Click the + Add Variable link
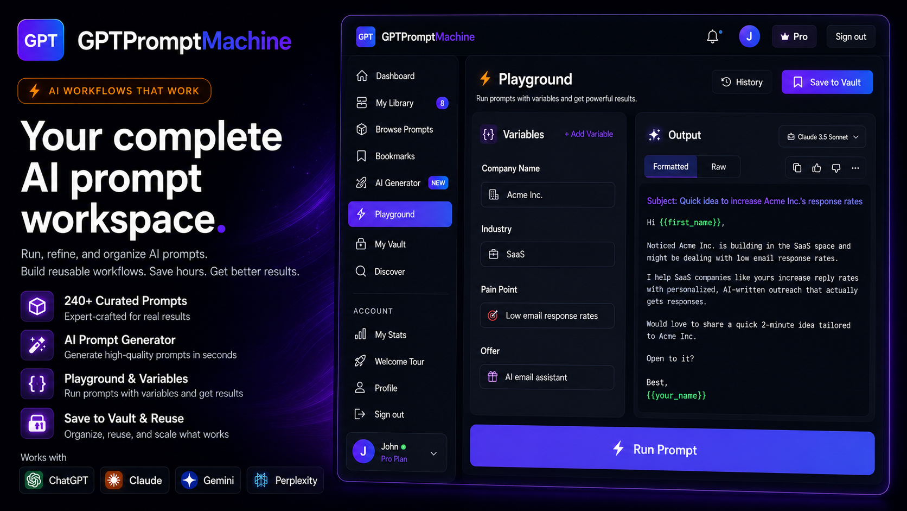The width and height of the screenshot is (907, 511). (x=589, y=134)
